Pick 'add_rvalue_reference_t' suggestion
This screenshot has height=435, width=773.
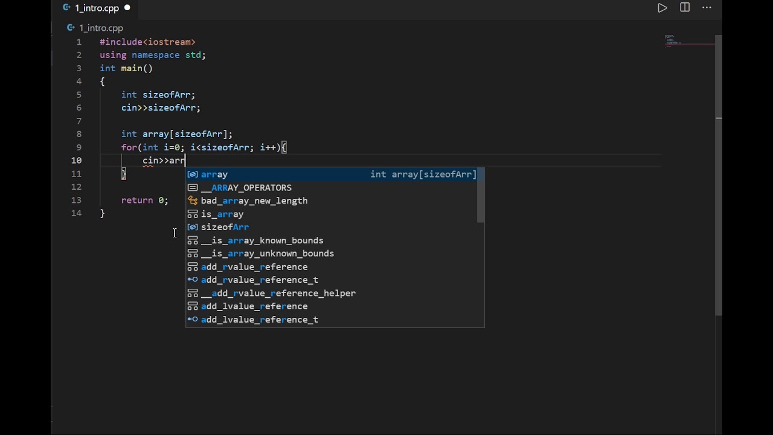[x=259, y=280]
